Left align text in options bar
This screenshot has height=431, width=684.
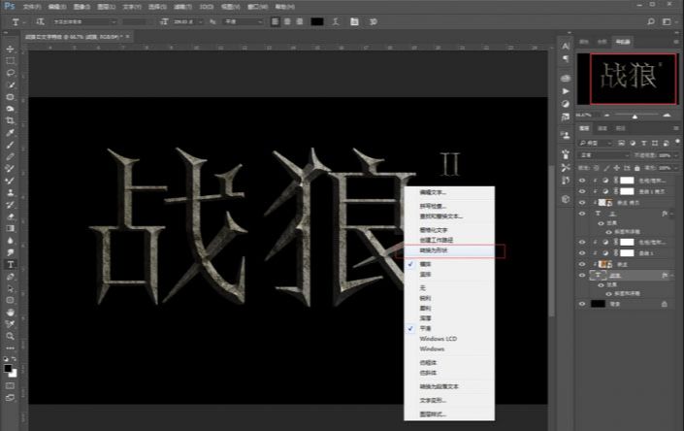[x=276, y=21]
